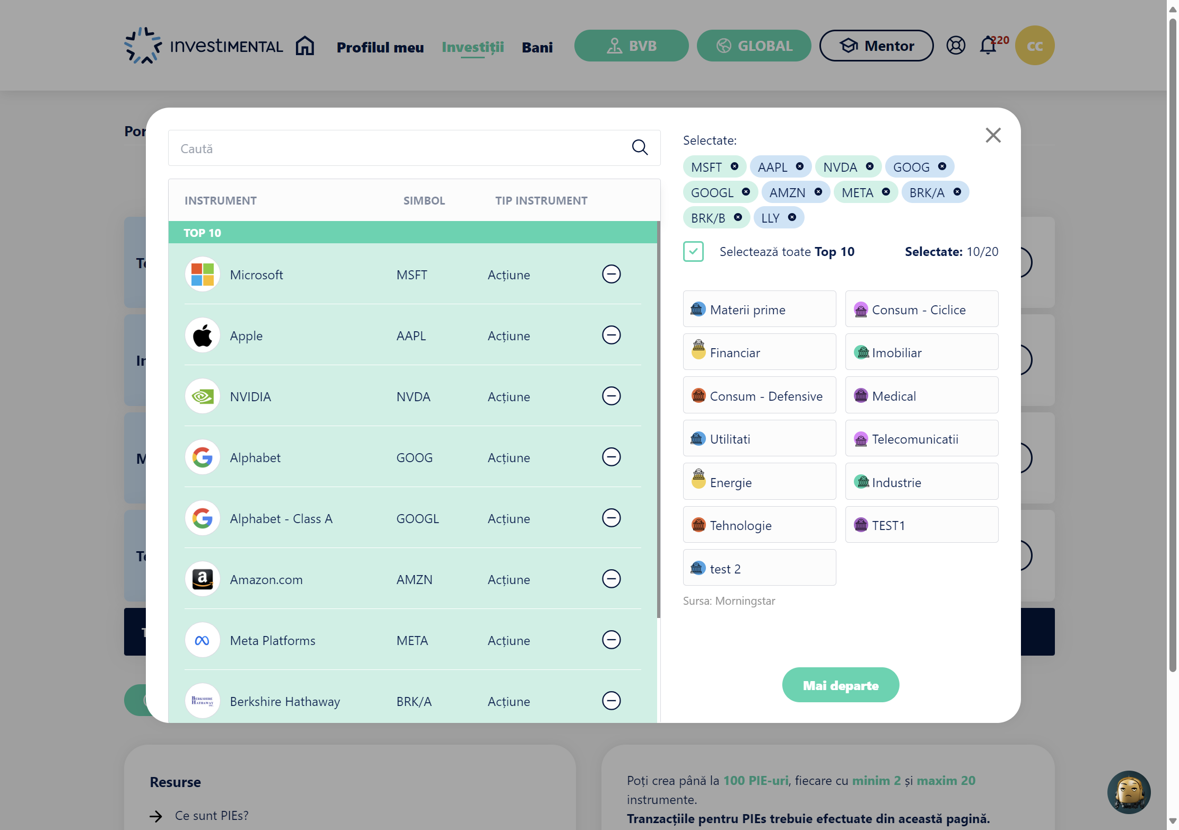Open Profilul meu menu item
This screenshot has height=830, width=1179.
coord(380,47)
